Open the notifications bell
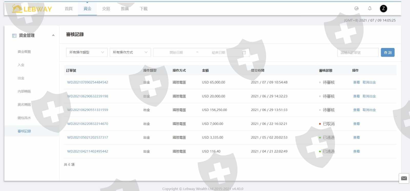This screenshot has height=191, width=410. [370, 8]
